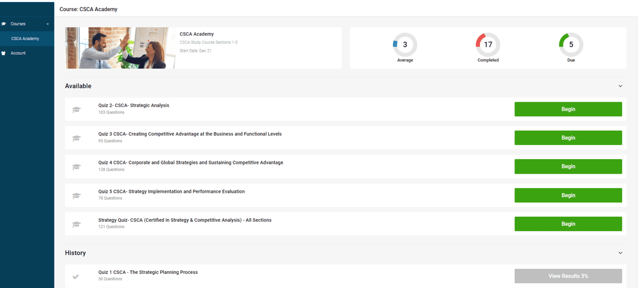Click the '50 Questions' text
Screen dimensions: 638x288
(x=110, y=279)
